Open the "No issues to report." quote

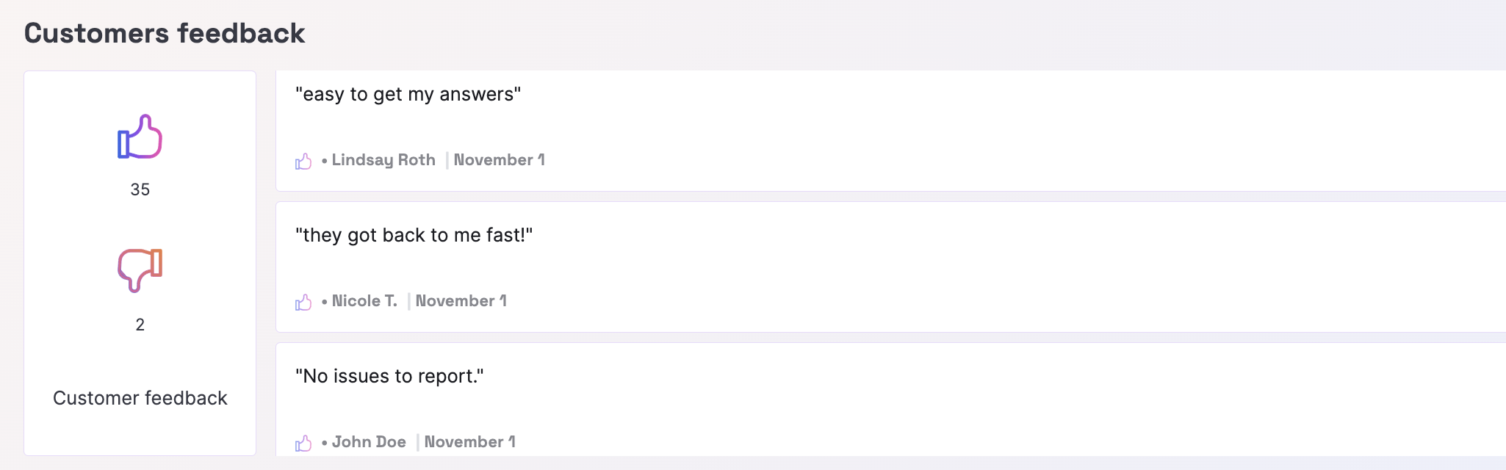pyautogui.click(x=389, y=377)
